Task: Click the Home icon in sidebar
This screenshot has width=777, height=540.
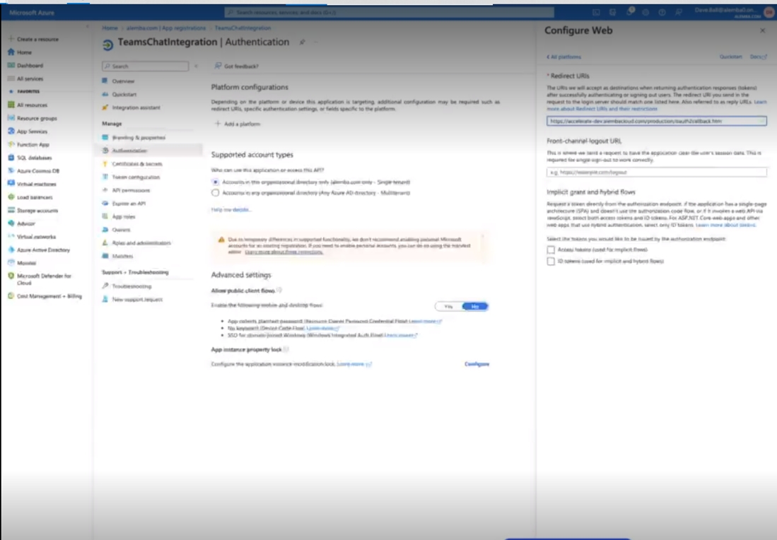Action: point(11,52)
